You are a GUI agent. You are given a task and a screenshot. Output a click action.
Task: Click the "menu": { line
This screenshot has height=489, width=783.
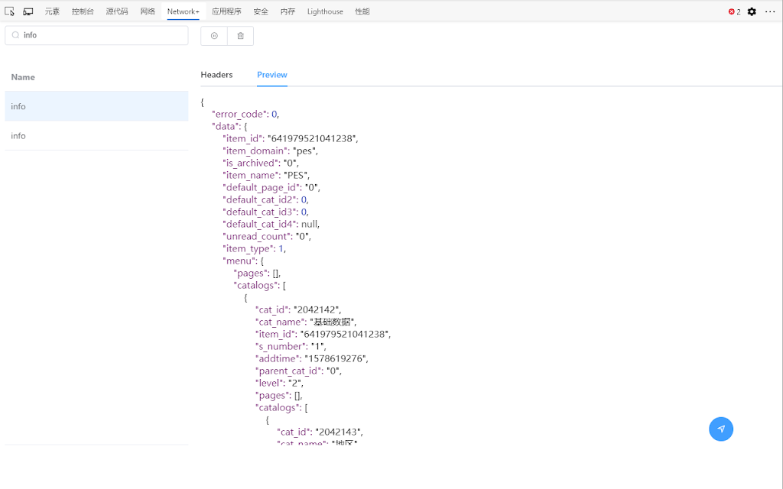243,261
